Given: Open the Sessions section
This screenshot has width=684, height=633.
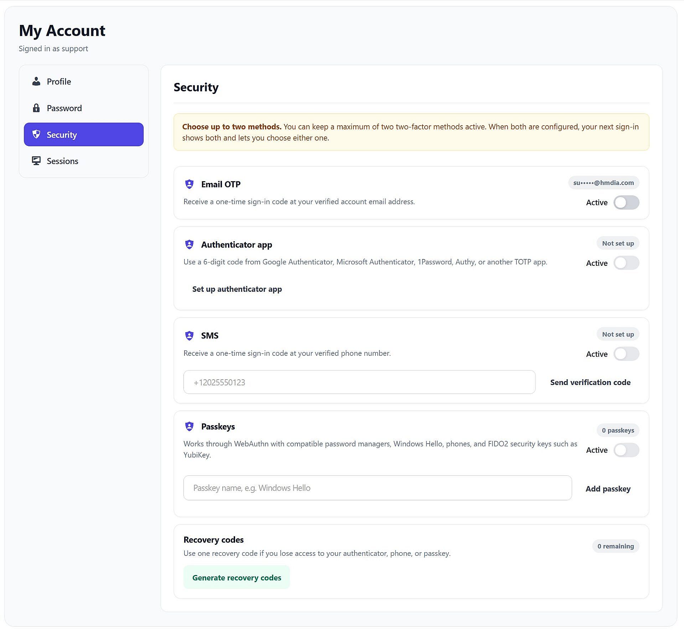Looking at the screenshot, I should [84, 161].
